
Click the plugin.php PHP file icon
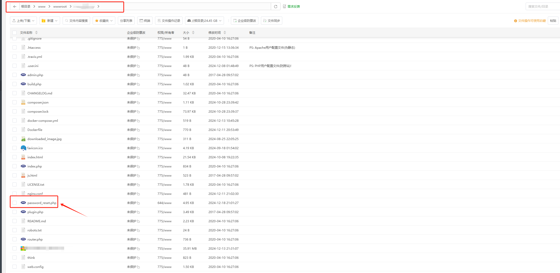[x=23, y=212]
